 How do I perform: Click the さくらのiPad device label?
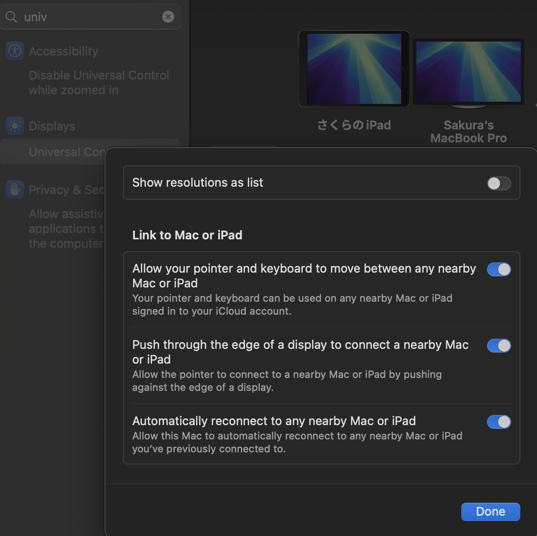(x=354, y=125)
